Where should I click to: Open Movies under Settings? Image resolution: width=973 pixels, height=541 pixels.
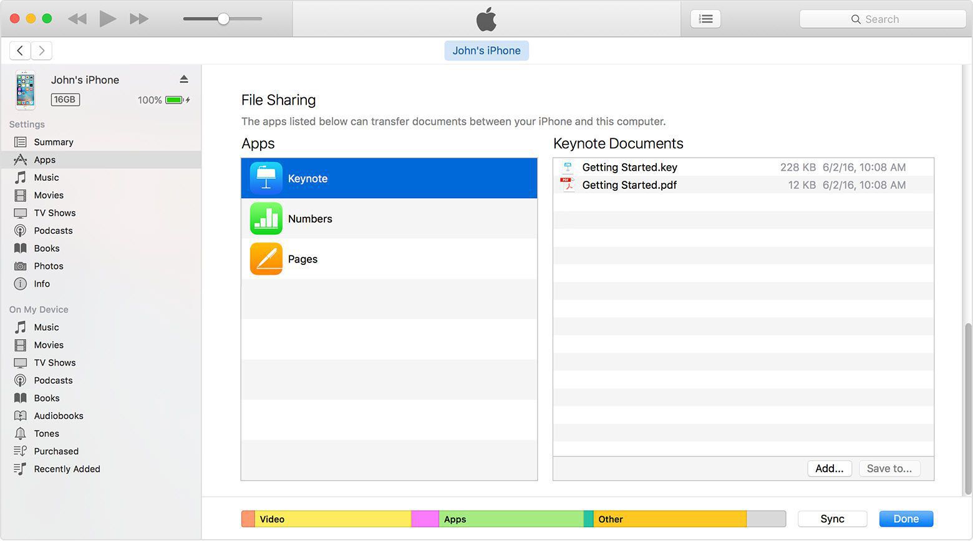point(101,195)
